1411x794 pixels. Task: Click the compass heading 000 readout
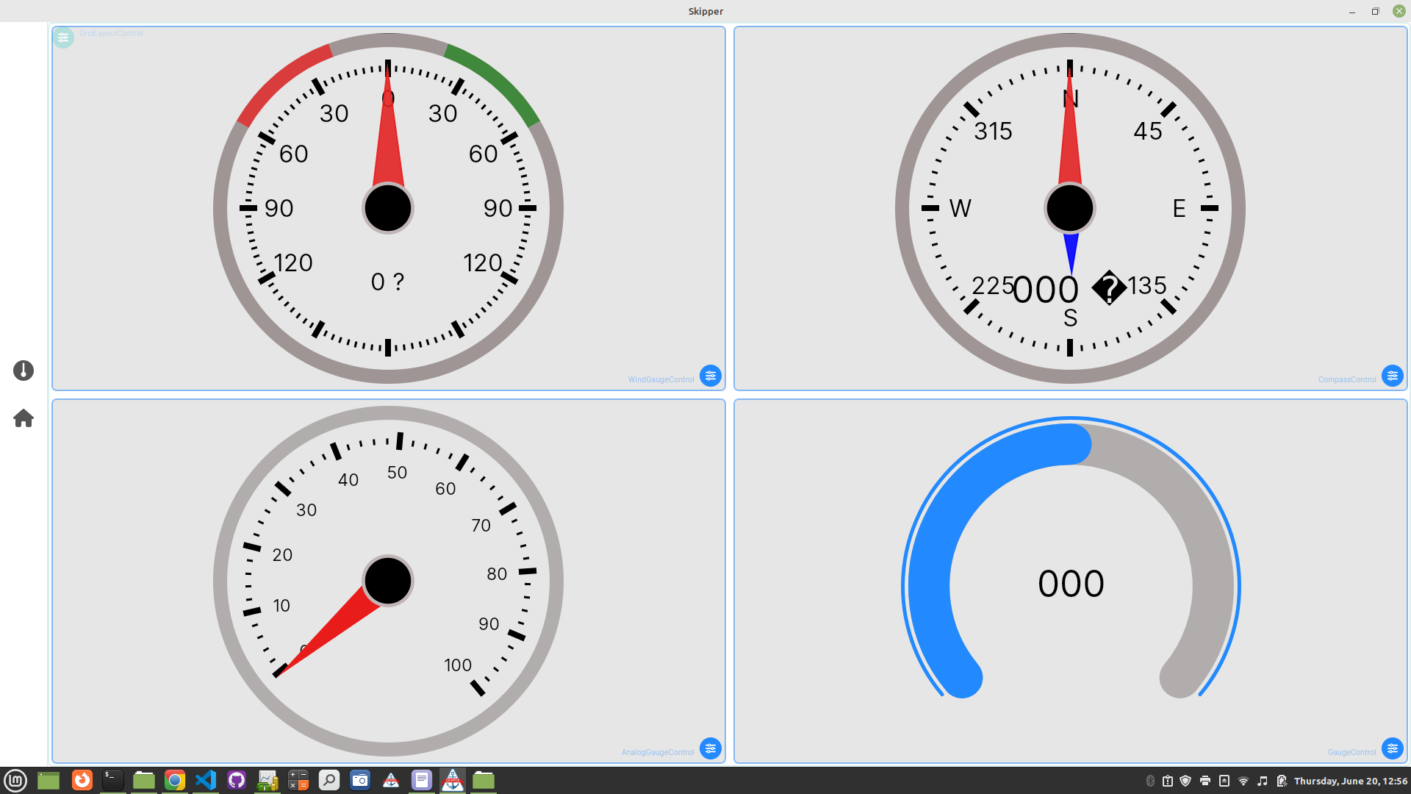tap(1045, 290)
